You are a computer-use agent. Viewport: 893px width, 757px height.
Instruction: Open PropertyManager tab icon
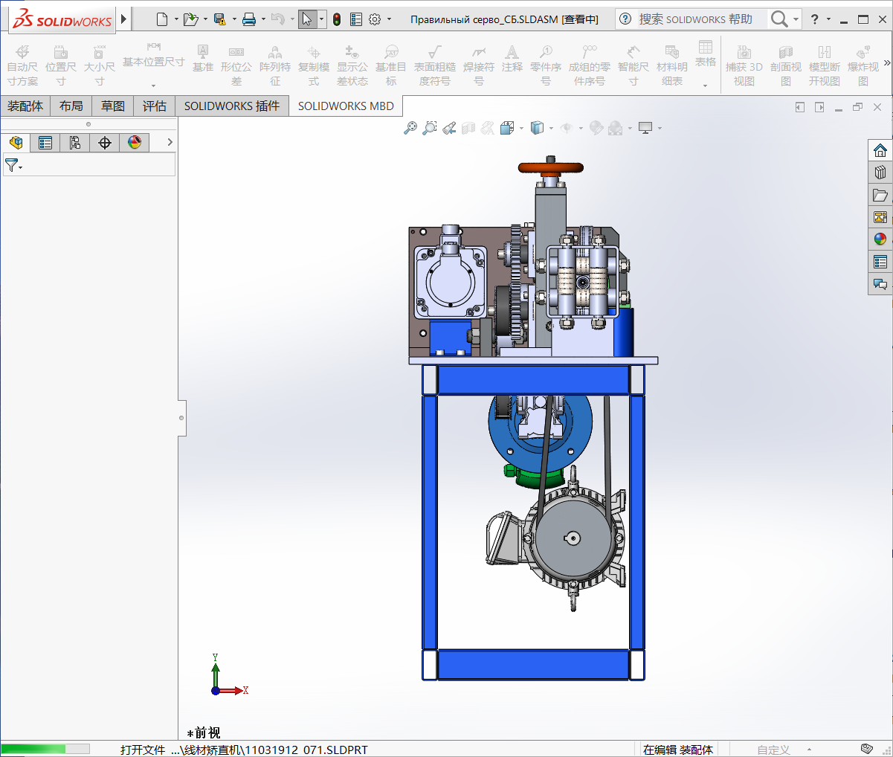click(45, 142)
